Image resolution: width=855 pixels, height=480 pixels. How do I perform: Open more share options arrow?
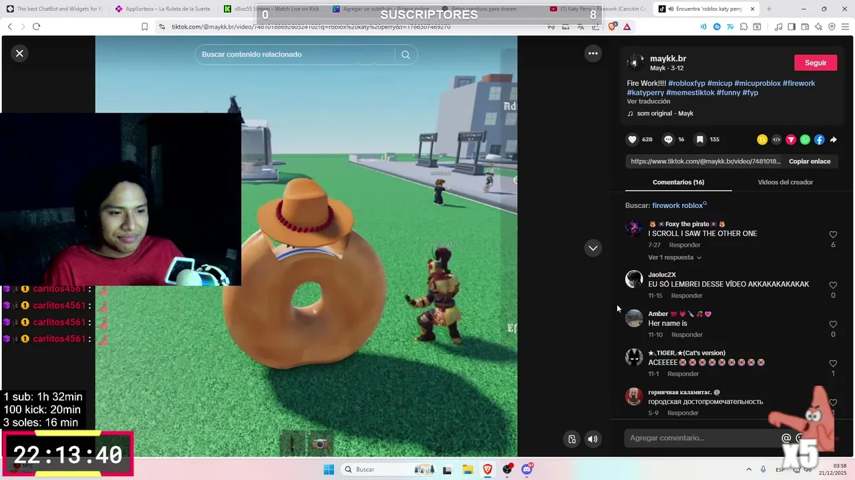833,139
